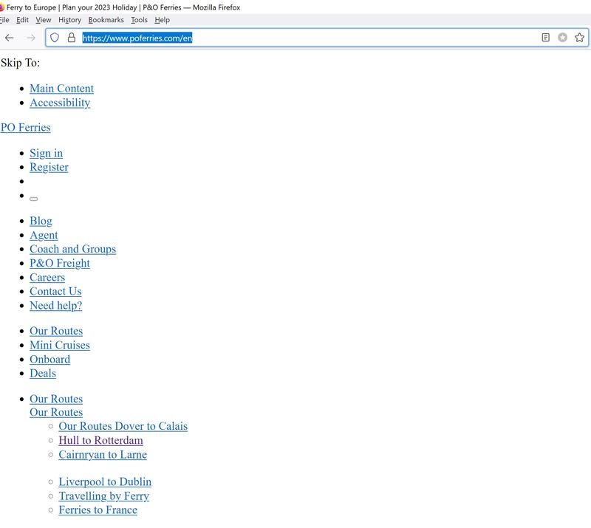Viewport: 591px width, 528px height.
Task: Open the Register link
Action: click(x=49, y=167)
